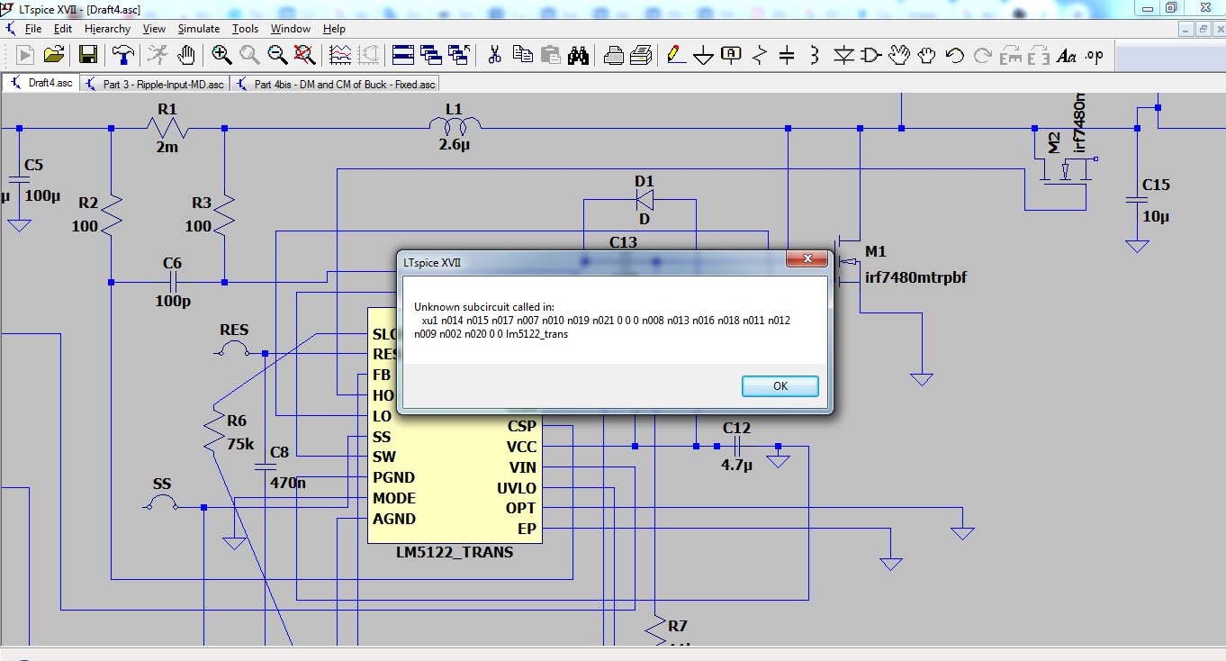Image resolution: width=1226 pixels, height=661 pixels.
Task: Click the C5 capacitor value 100µ
Action: [42, 195]
